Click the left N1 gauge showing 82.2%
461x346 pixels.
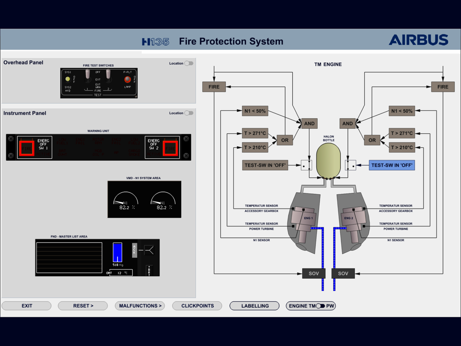[x=125, y=201]
